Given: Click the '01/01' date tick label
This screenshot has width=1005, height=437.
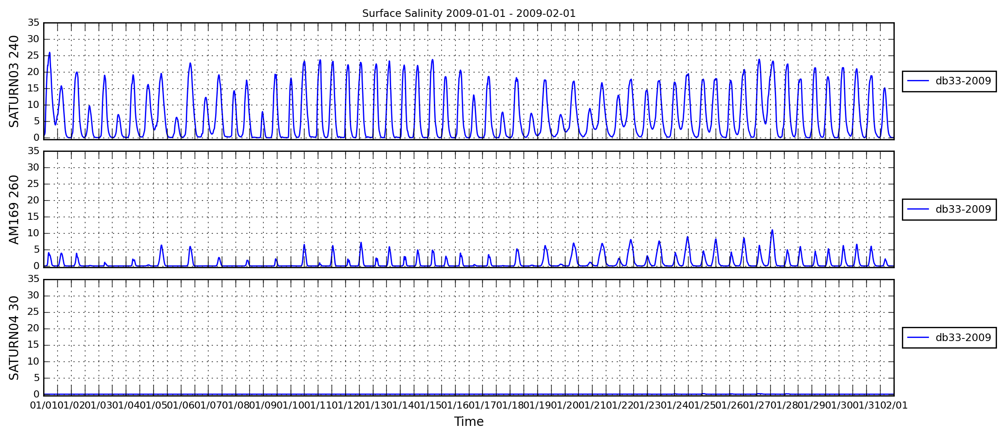Looking at the screenshot, I should (x=44, y=405).
